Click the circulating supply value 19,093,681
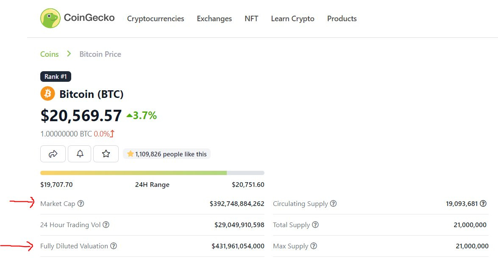The height and width of the screenshot is (278, 498). pos(462,204)
